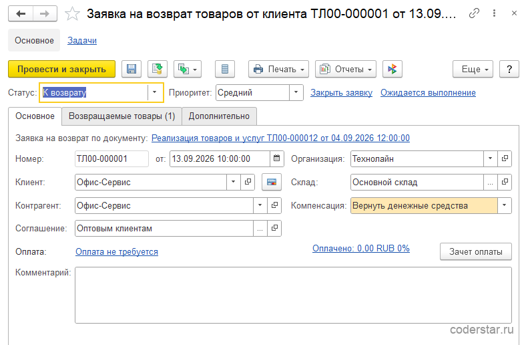Click the Оплата не требуется link
The height and width of the screenshot is (345, 530).
click(x=117, y=252)
